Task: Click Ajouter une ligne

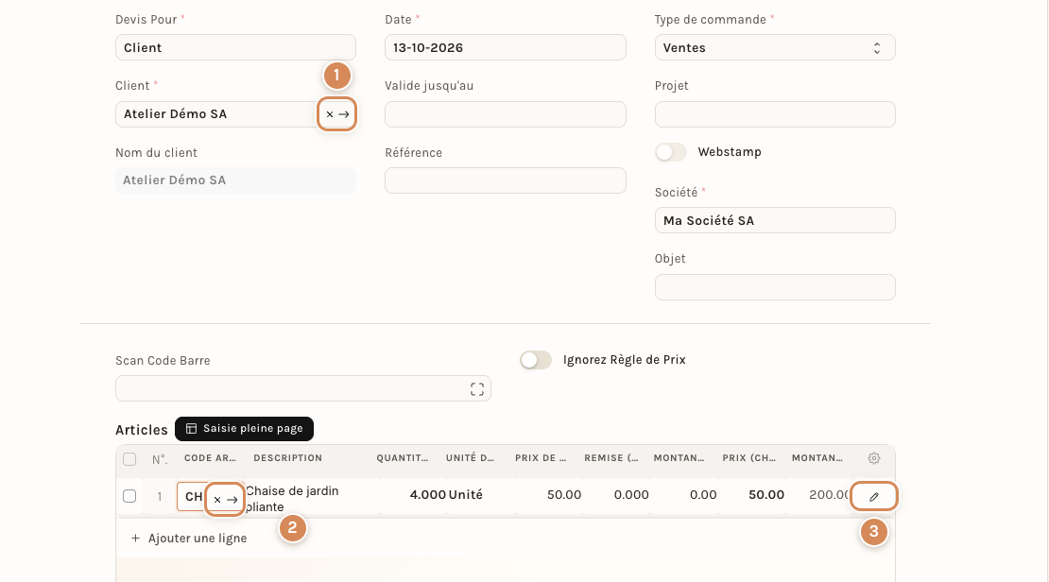Action: point(198,538)
